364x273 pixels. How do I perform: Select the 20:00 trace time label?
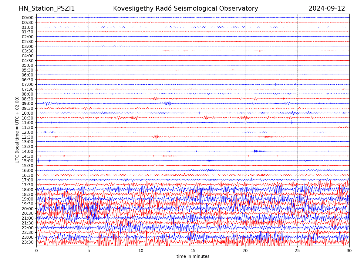coord(28,209)
